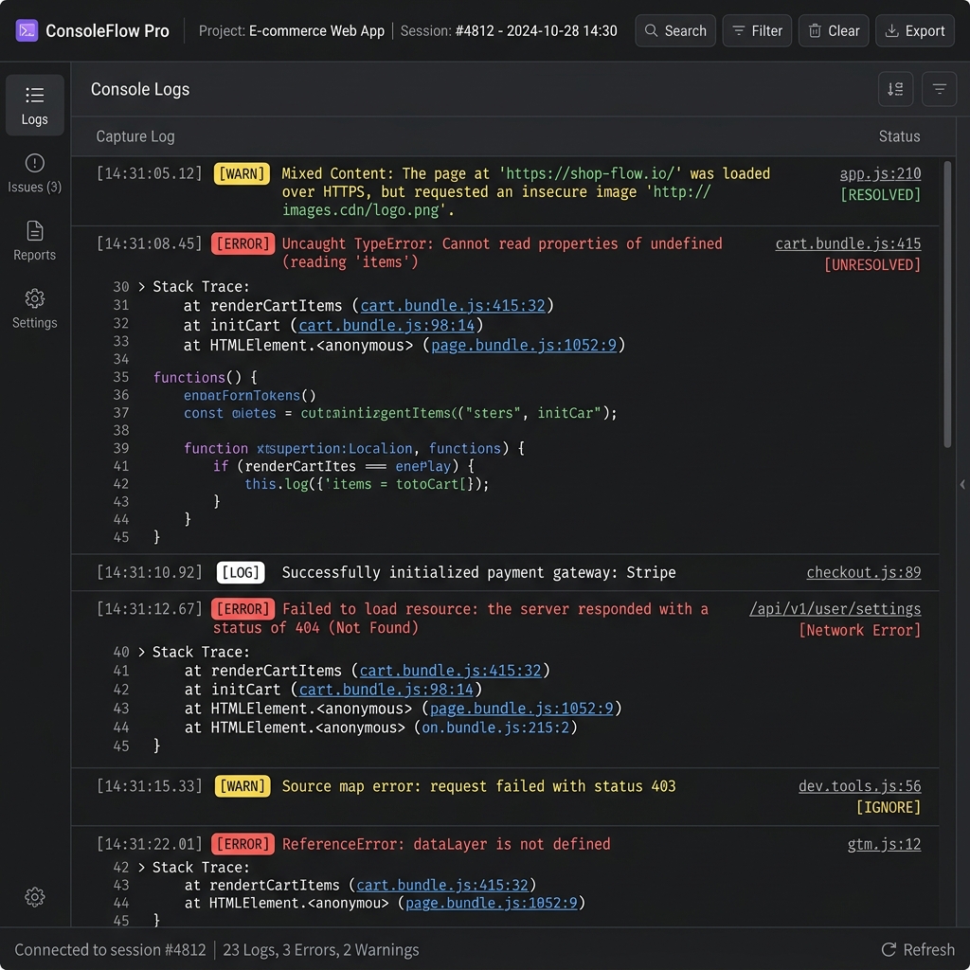Collapse the 404 error stack trace chevron
This screenshot has width=970, height=970.
142,652
